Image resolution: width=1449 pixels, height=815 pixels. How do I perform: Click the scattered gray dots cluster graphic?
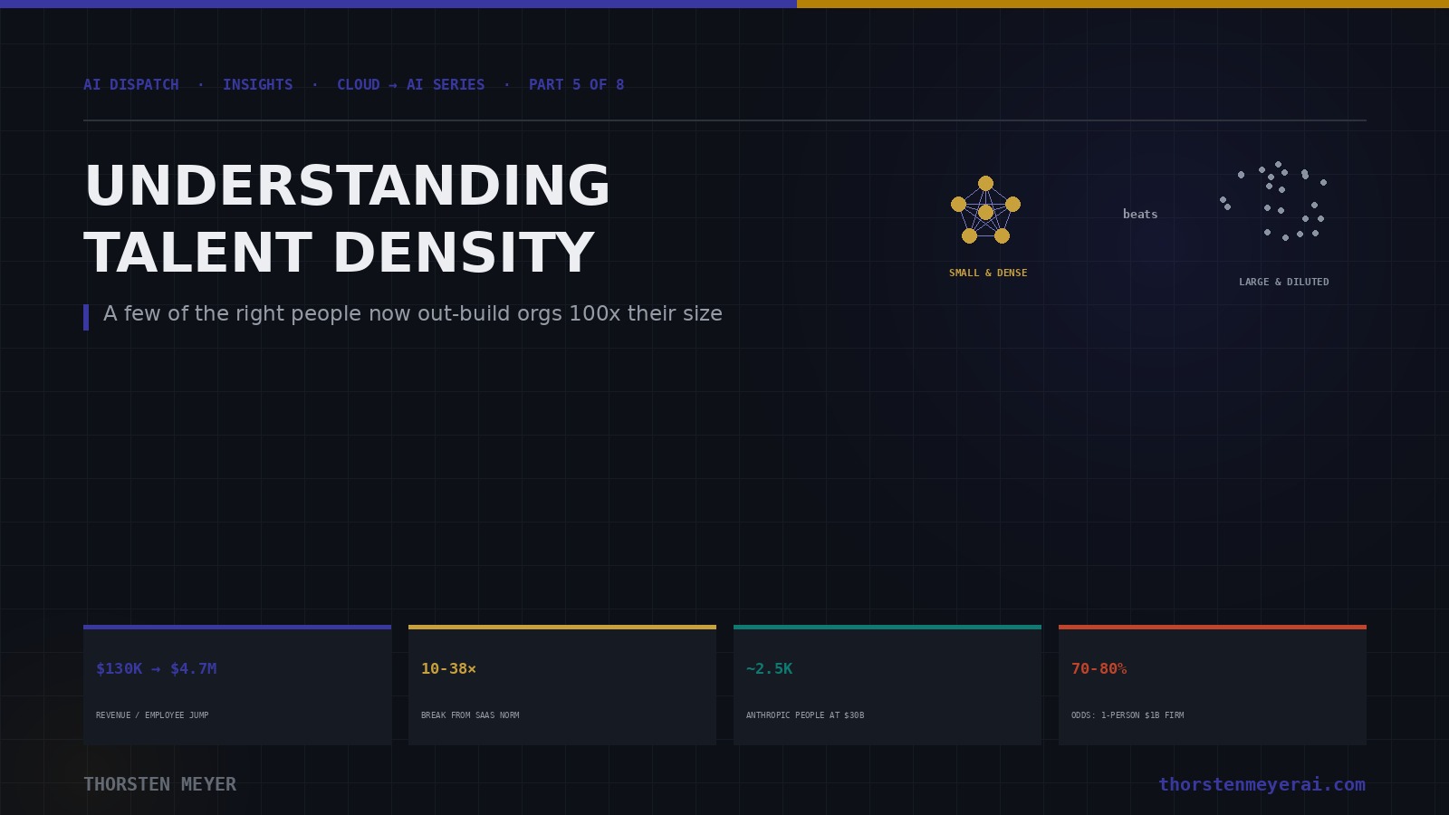pyautogui.click(x=1272, y=201)
